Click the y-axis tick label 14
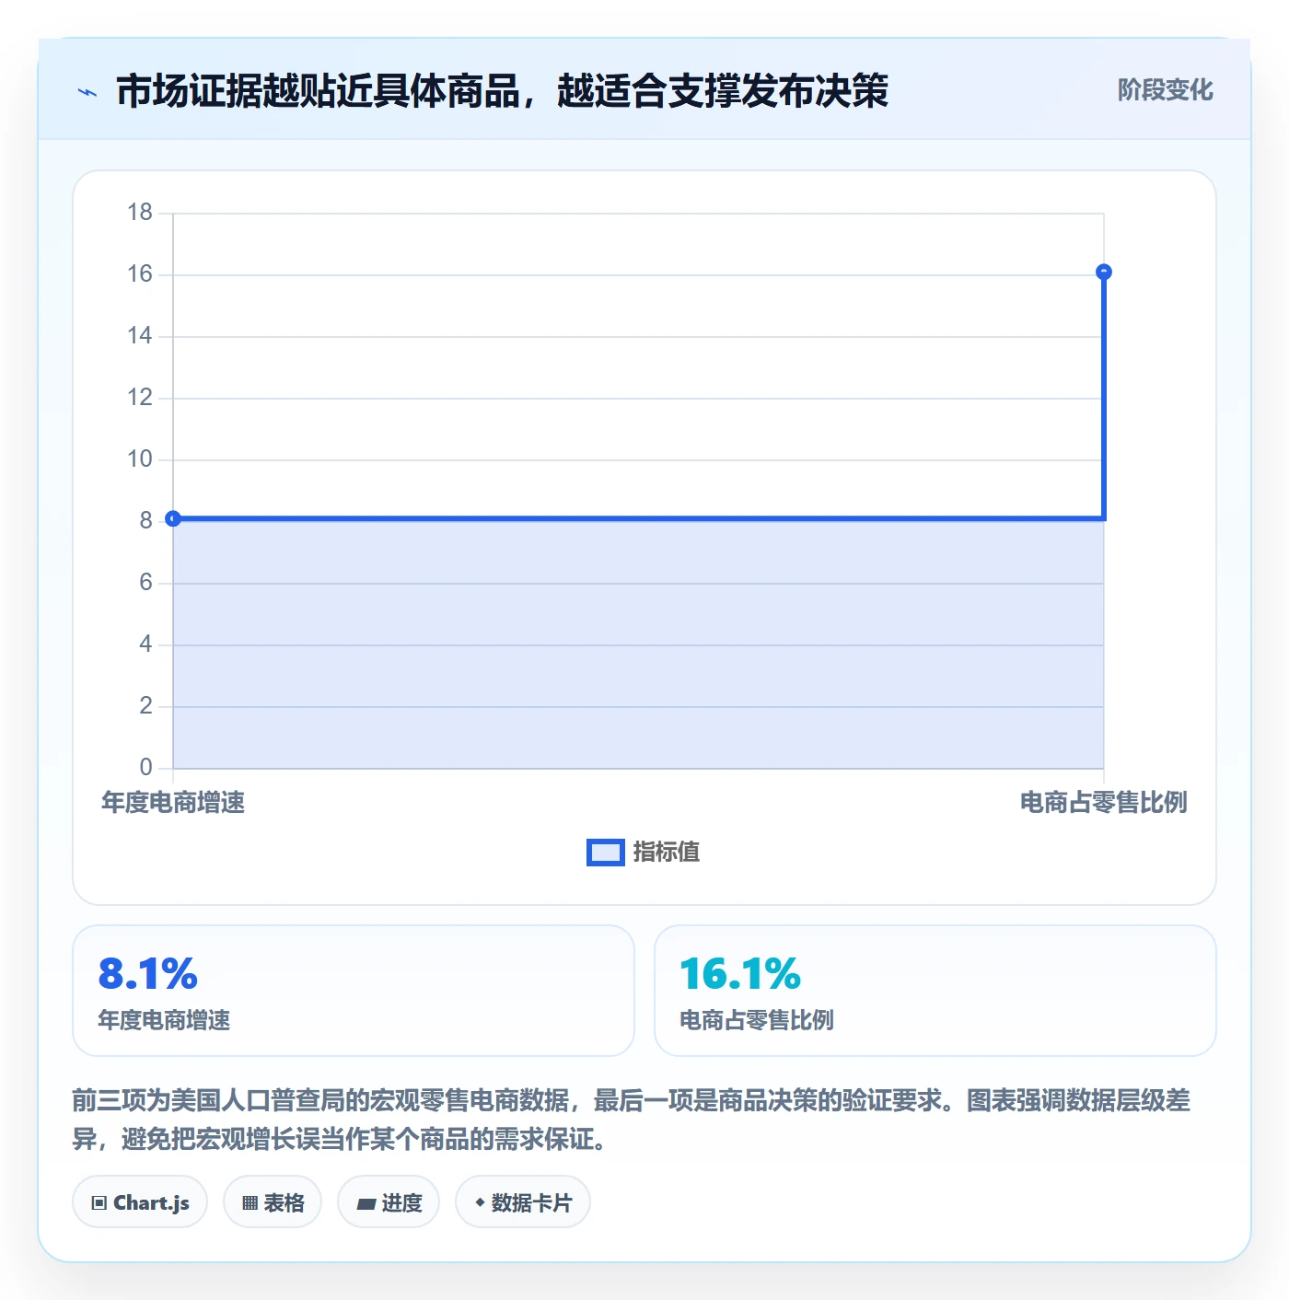 click(x=140, y=336)
